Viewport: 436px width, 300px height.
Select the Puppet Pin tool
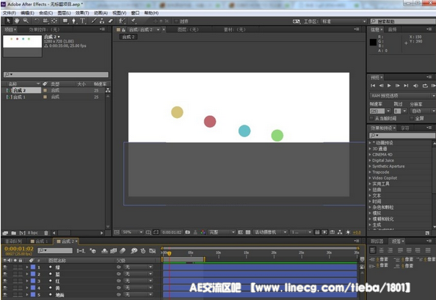[x=134, y=21]
